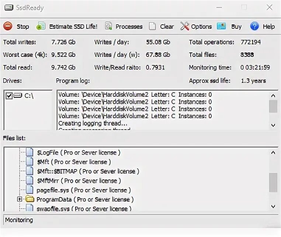Select the $LogFile row text
Screen dimensions: 281x237
point(79,153)
